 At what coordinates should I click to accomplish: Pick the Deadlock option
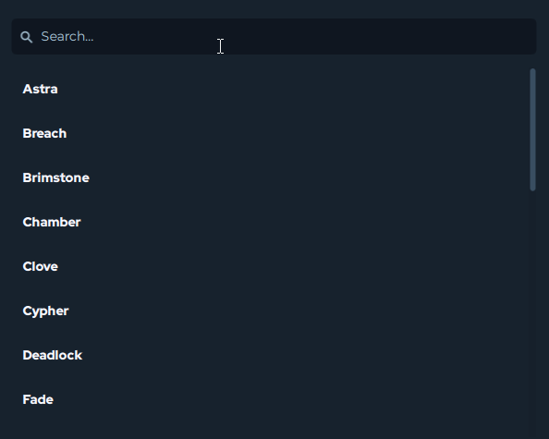[x=52, y=355]
